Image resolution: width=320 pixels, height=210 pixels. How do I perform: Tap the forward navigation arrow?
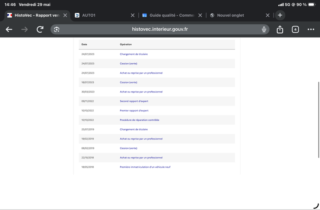(24, 29)
